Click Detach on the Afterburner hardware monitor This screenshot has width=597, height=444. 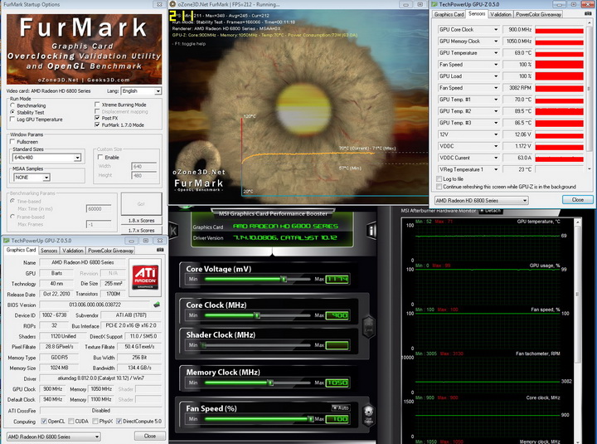(491, 210)
